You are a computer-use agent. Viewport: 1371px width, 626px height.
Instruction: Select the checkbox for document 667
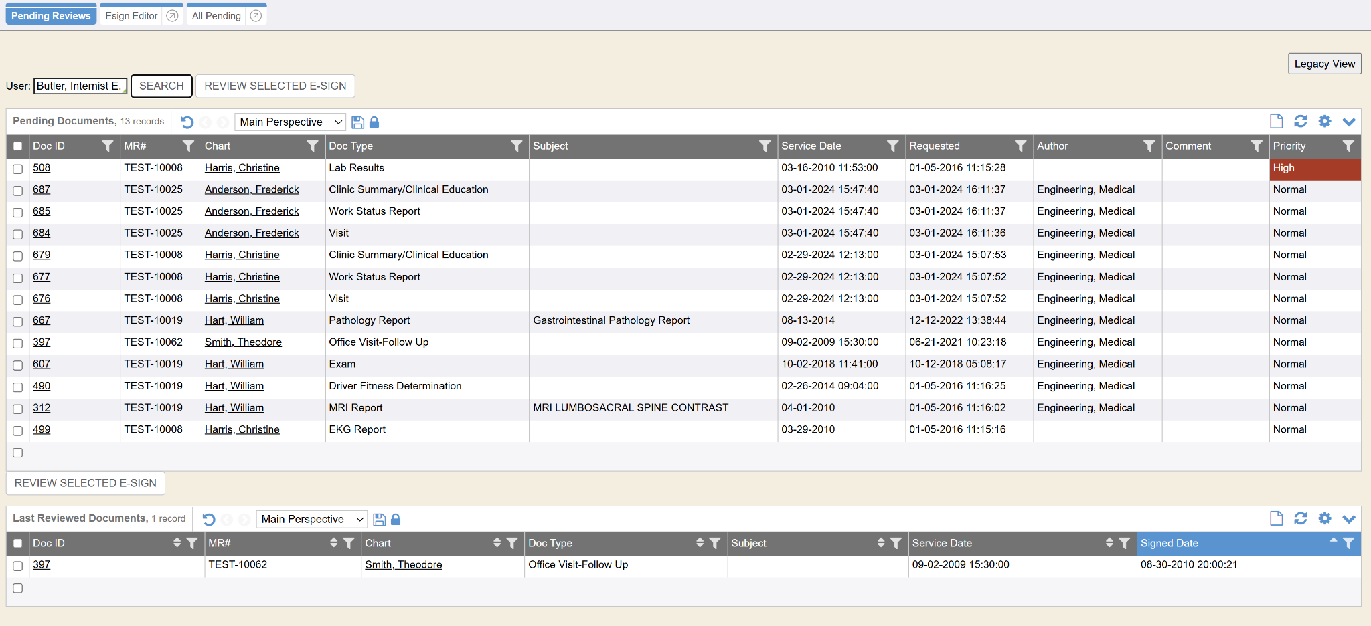coord(18,322)
